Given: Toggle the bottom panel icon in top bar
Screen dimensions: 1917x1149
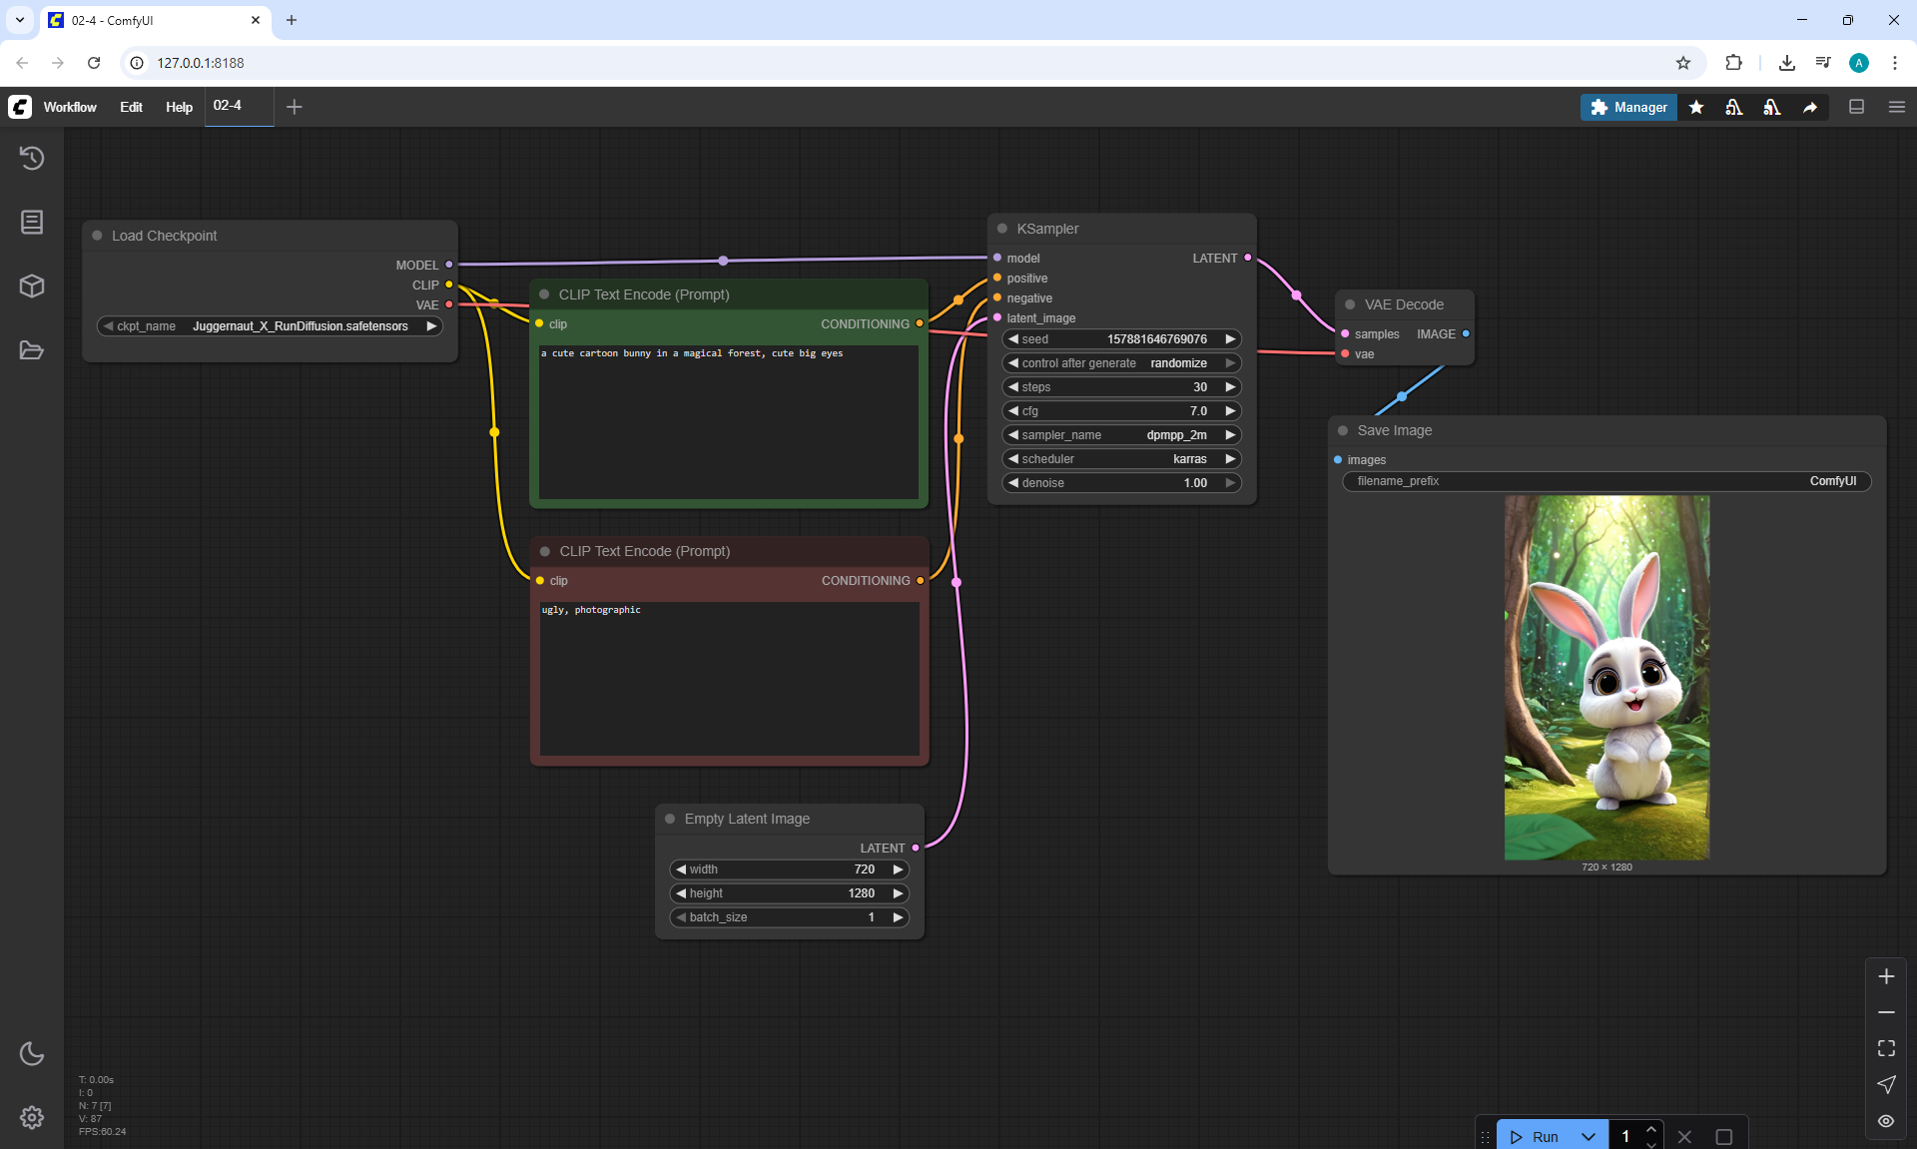Looking at the screenshot, I should click(x=1857, y=107).
